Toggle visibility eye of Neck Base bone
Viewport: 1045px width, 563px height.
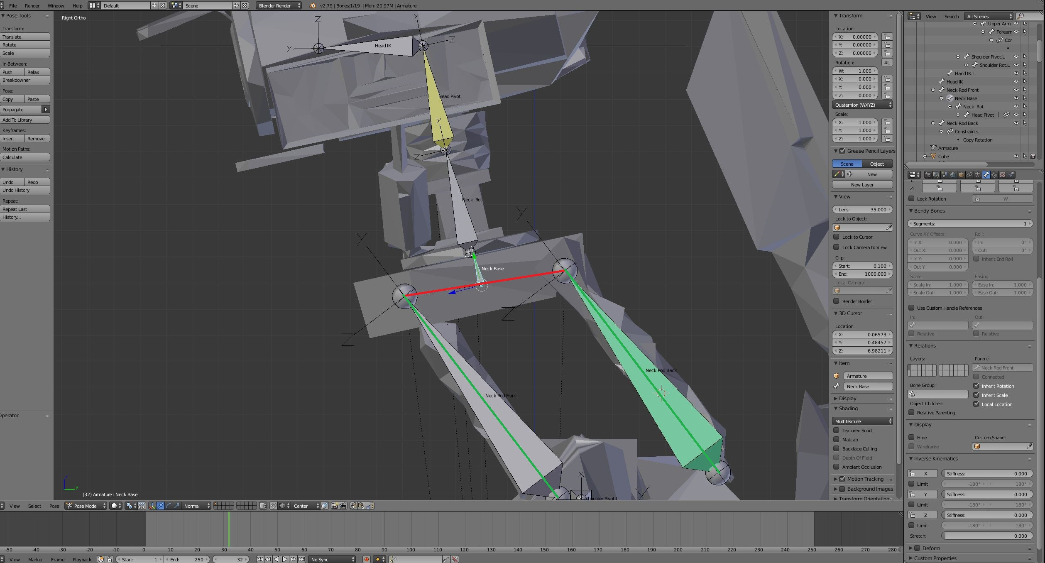coord(1016,98)
